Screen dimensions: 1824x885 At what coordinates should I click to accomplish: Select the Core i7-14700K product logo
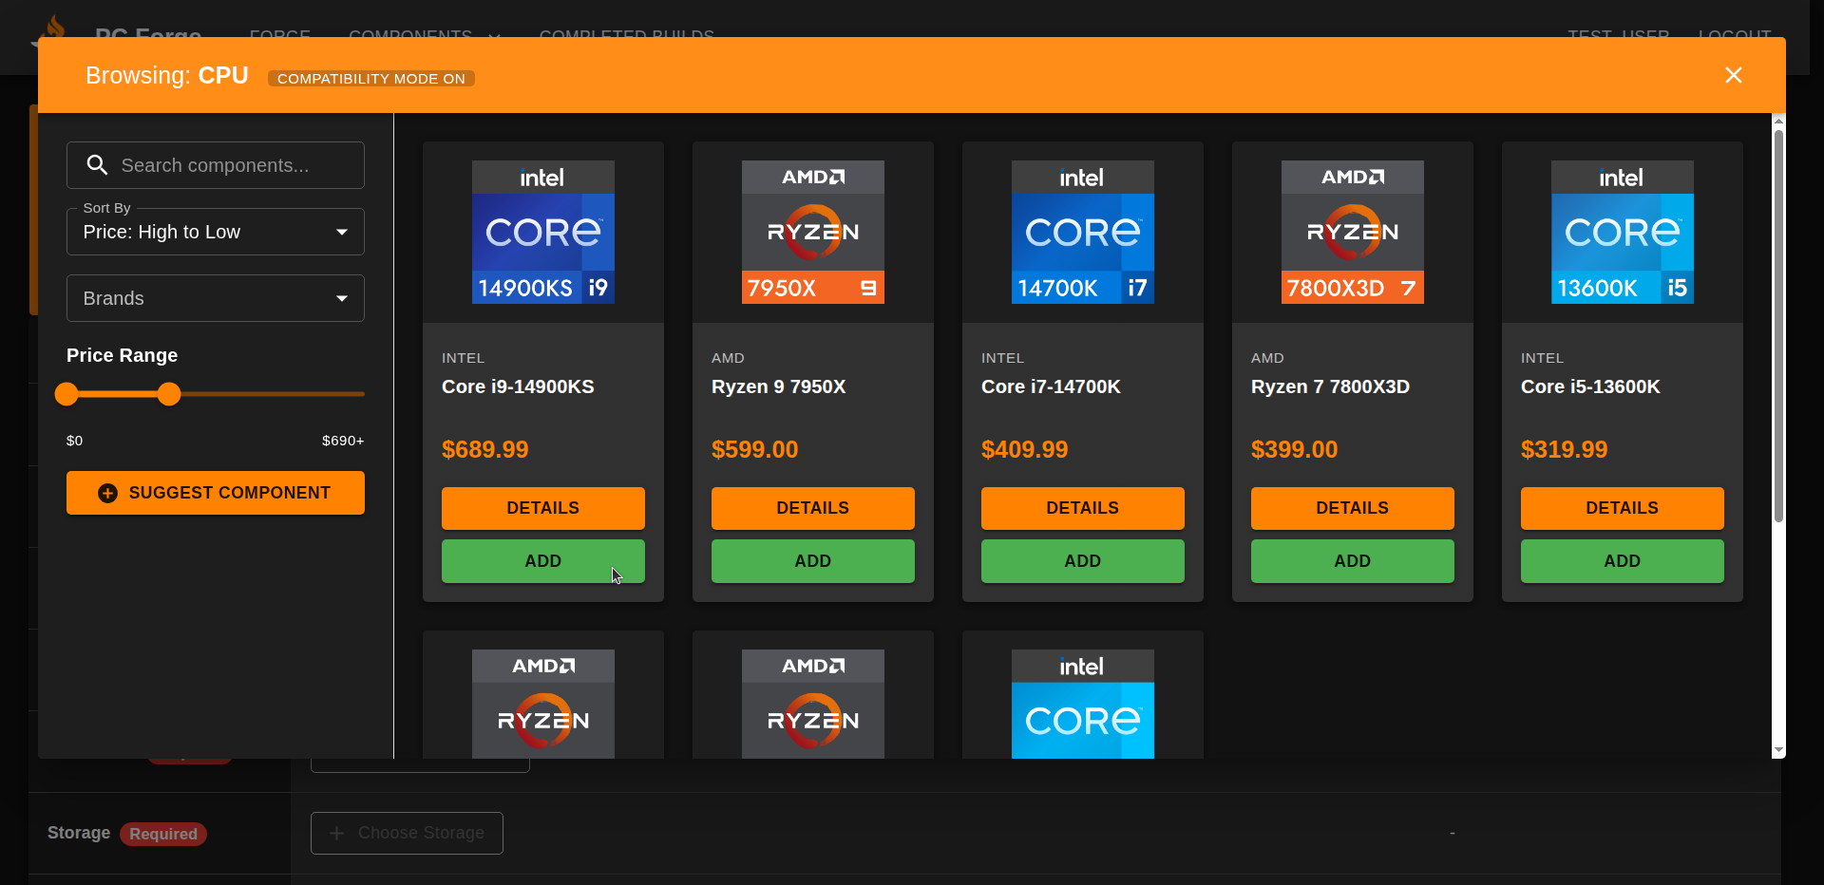[x=1082, y=232]
